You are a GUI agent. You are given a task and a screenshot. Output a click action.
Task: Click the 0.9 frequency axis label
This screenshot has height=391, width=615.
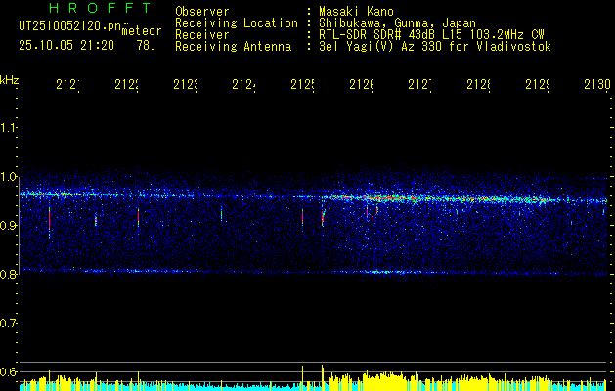click(8, 226)
